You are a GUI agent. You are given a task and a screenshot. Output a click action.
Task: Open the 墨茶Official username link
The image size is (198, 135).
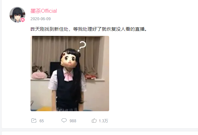point(44,11)
